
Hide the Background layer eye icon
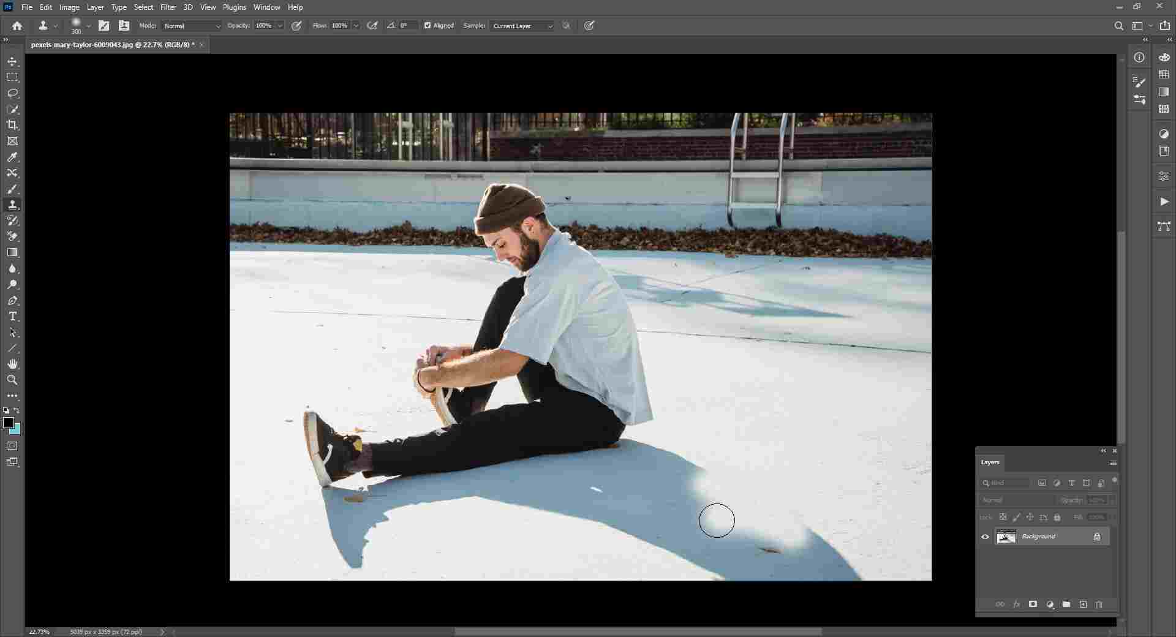[x=985, y=537]
